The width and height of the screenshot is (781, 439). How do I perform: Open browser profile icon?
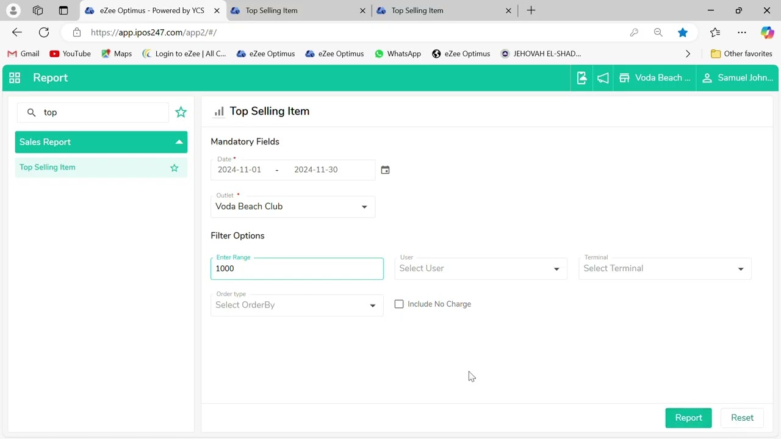13,10
